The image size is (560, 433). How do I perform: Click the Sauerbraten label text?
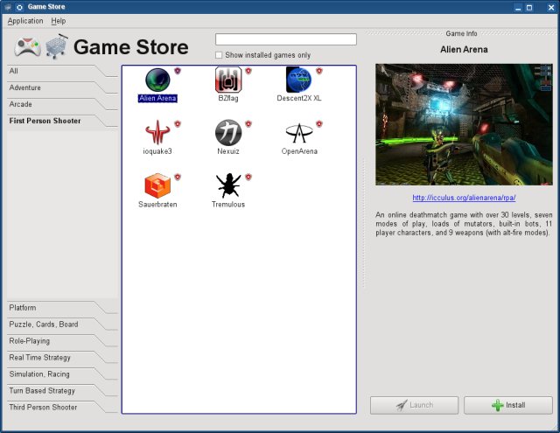pyautogui.click(x=157, y=205)
